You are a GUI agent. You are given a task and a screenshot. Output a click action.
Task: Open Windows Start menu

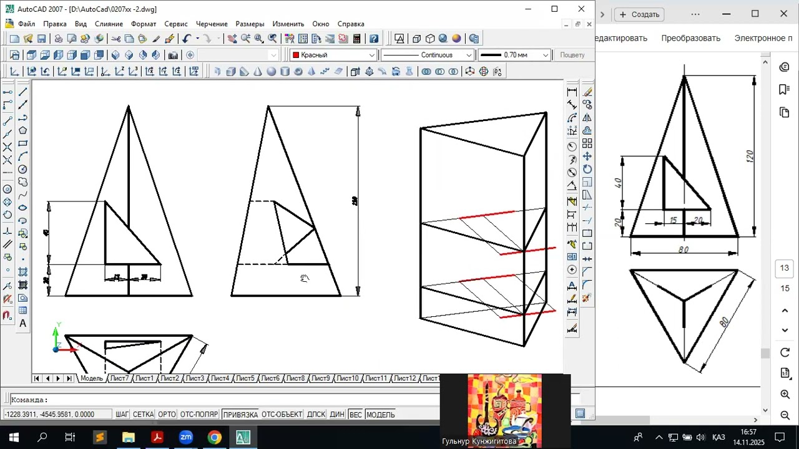[x=14, y=437]
